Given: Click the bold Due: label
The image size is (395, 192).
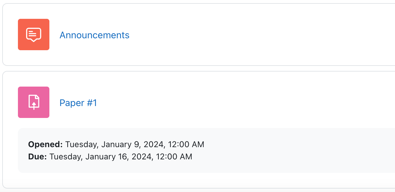Looking at the screenshot, I should click(37, 157).
